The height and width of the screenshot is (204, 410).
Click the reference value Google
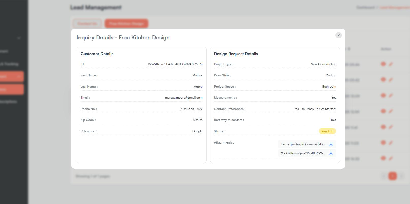click(197, 131)
